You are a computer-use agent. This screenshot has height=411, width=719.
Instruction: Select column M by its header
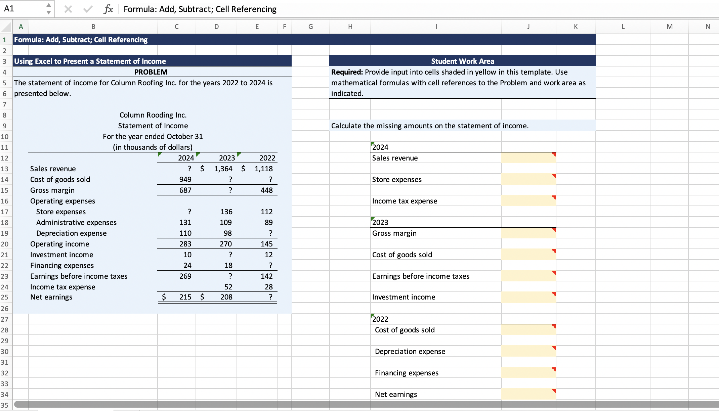669,27
